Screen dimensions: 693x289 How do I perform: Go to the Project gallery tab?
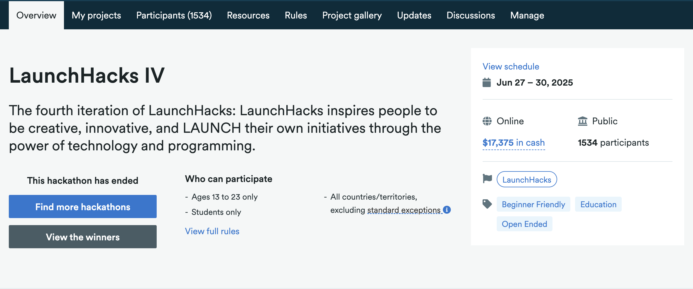point(352,15)
